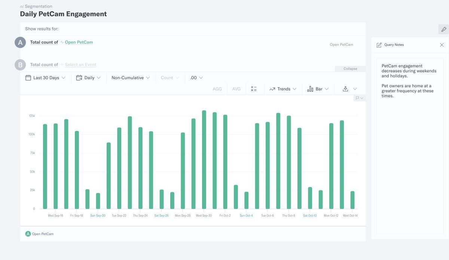The image size is (449, 260).
Task: Click the Query Notes pencil icon
Action: [x=379, y=45]
